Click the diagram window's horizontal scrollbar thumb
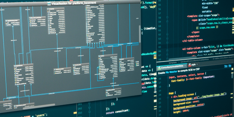This screenshot has height=117, width=234. [39, 106]
